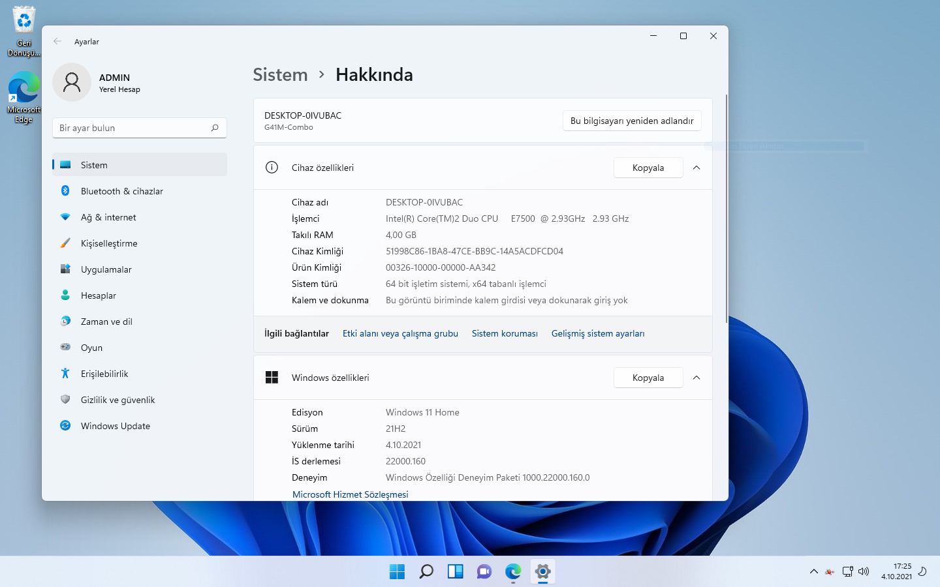Click the Bir ayar bulun search field
940x587 pixels.
coord(131,128)
